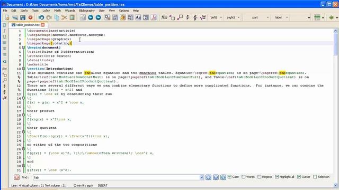Run DVI to PS conversion icon
The height and width of the screenshot is (190, 339).
(131, 17)
